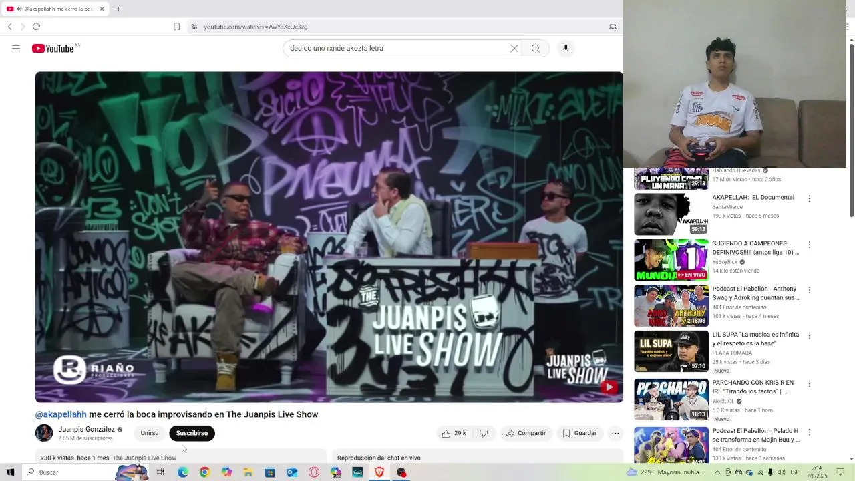
Task: Open Copilot from taskbar
Action: point(226,472)
